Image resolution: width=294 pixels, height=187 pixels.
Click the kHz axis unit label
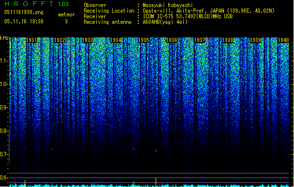tap(4, 38)
